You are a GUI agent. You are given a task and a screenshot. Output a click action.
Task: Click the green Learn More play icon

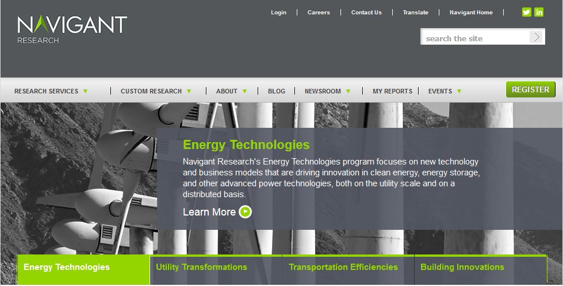tap(245, 212)
